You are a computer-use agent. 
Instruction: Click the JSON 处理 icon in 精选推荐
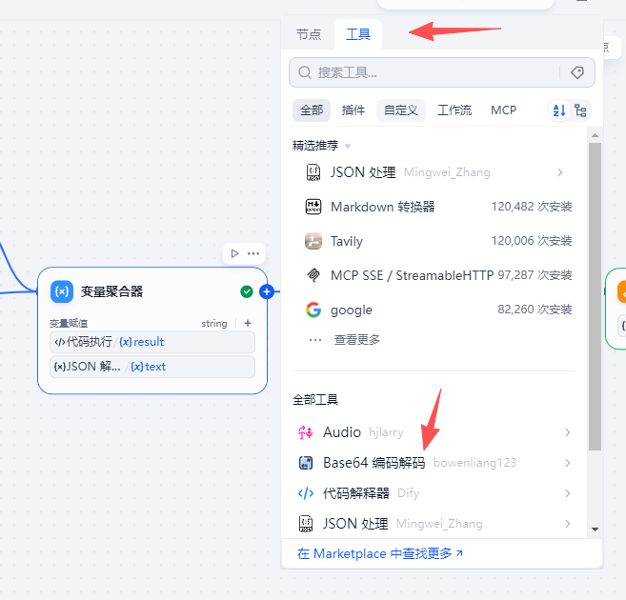click(313, 172)
